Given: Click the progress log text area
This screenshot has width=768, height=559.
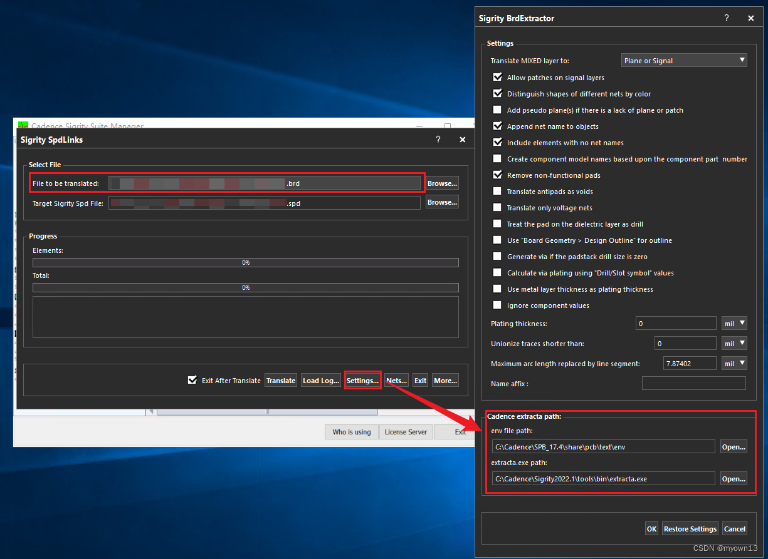Looking at the screenshot, I should pos(246,317).
